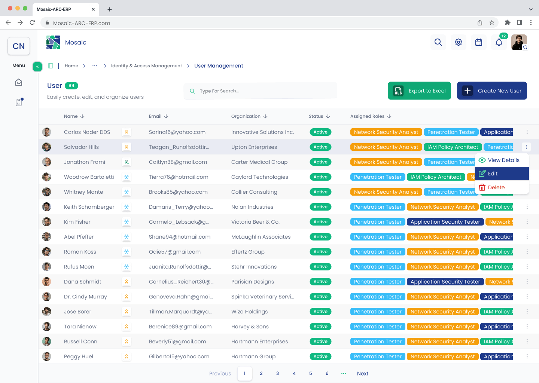The width and height of the screenshot is (539, 383).
Task: Click Next in pagination
Action: pos(363,373)
